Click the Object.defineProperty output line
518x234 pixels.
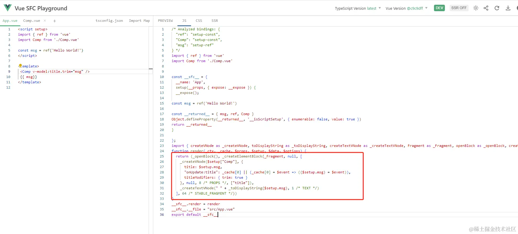[x=266, y=119]
